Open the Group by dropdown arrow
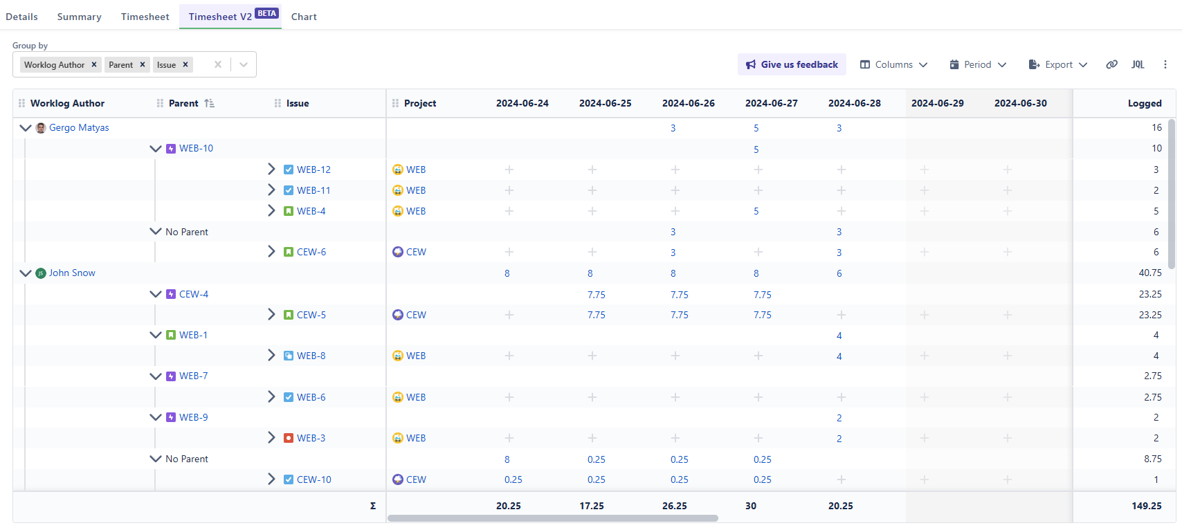The image size is (1182, 530). (x=244, y=64)
